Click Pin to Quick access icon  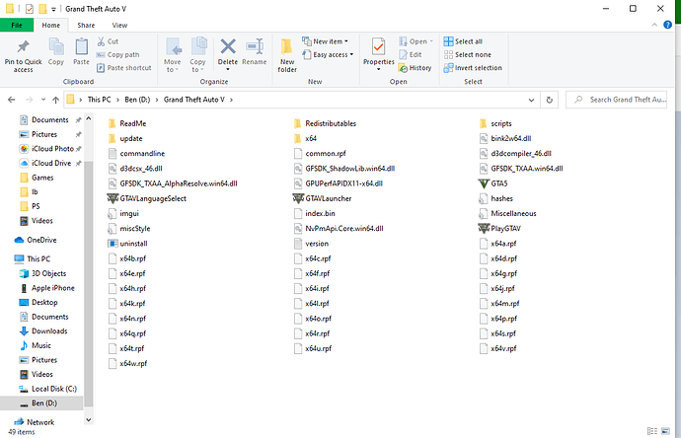point(23,47)
